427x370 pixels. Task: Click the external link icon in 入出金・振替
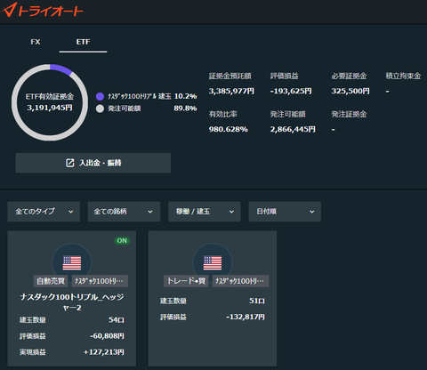(69, 163)
